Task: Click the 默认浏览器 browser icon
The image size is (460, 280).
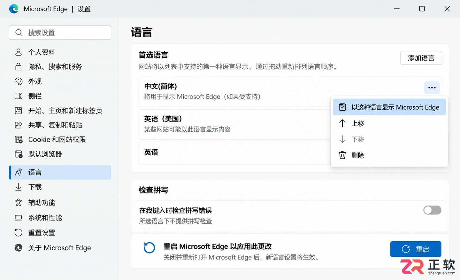Action: [19, 154]
